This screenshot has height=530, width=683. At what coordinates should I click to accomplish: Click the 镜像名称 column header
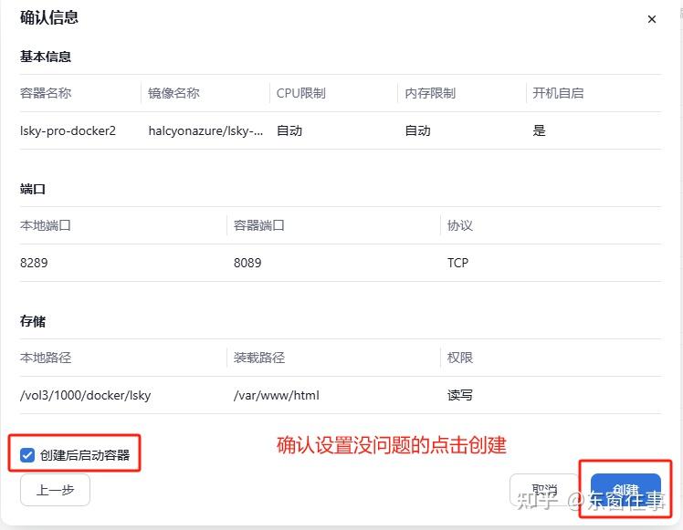pyautogui.click(x=173, y=93)
